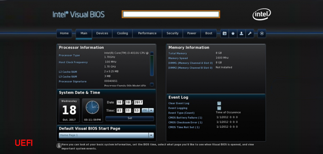
Task: Click the Memory Speed label
Action: (x=178, y=58)
